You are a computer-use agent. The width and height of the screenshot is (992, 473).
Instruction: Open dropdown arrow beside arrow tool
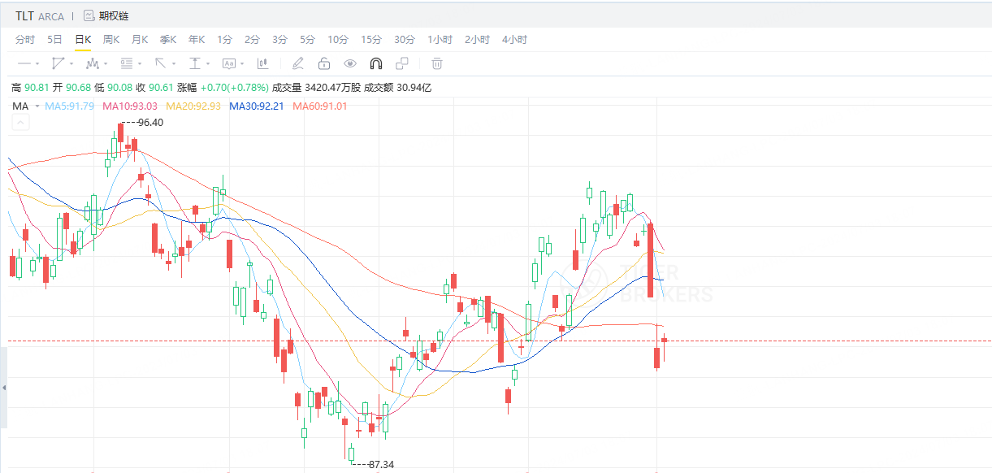174,64
